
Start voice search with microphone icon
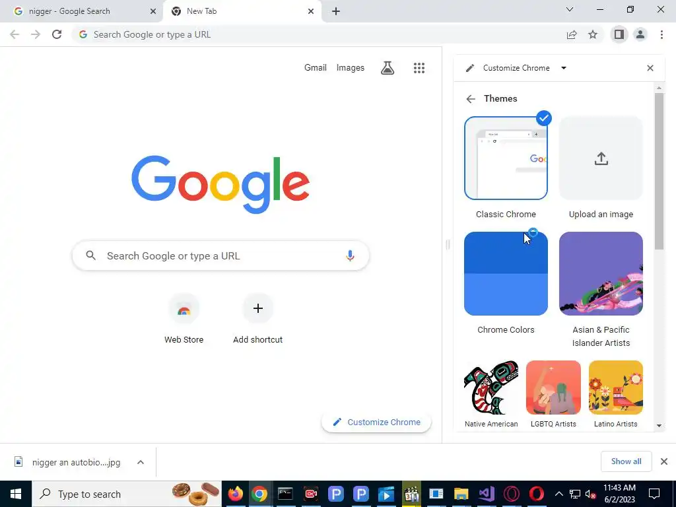pos(350,255)
